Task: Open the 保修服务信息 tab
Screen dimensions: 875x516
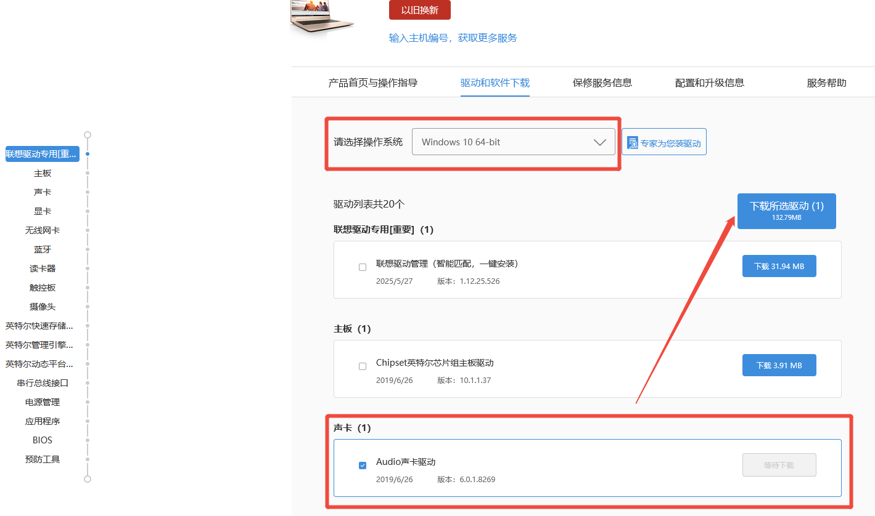Action: click(x=602, y=83)
